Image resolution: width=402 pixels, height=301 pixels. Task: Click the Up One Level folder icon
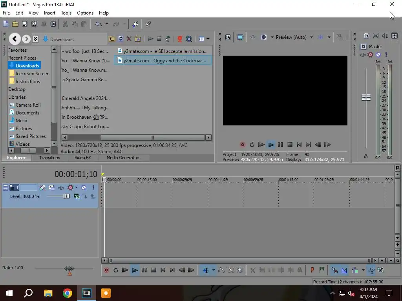click(x=112, y=39)
